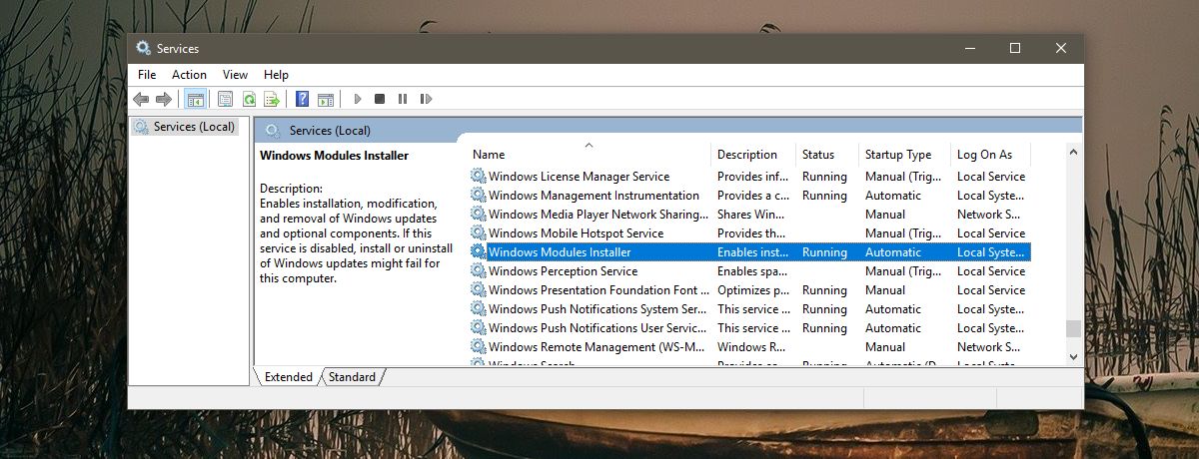
Task: Click the scroll down arrow of services list
Action: click(1073, 356)
